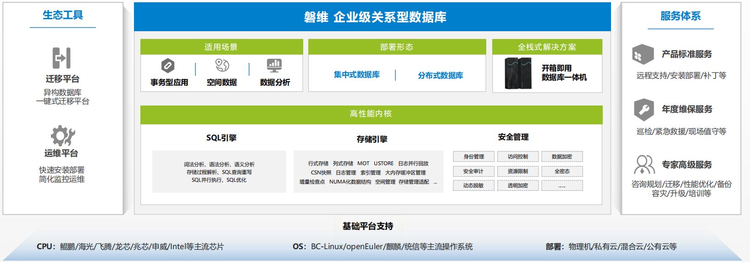Viewport: 750px width, 262px height.
Task: Click USTORE in storage engine box
Action: 383,163
